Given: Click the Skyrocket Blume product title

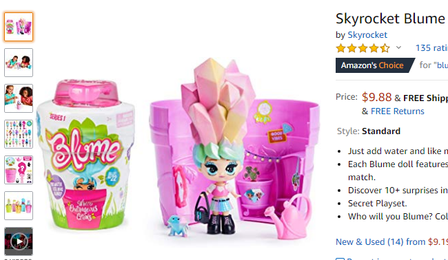Looking at the screenshot, I should pos(391,19).
